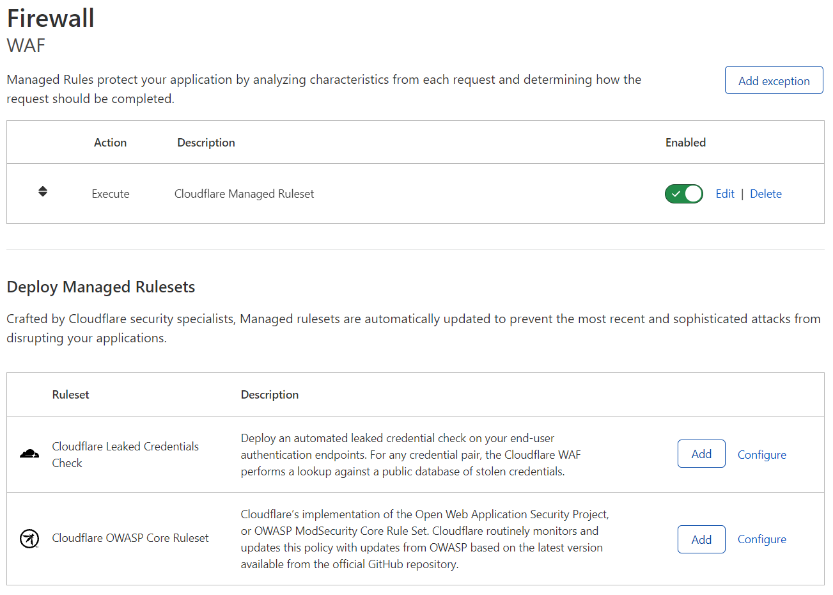Screen dimensions: 833x595
Task: Select the Cloudflare Leaked Credentials Check cloud icon
Action: pyautogui.click(x=30, y=453)
